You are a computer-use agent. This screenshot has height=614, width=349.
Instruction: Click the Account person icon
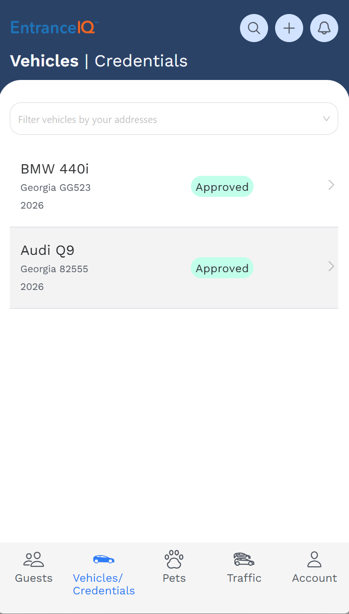(x=314, y=559)
